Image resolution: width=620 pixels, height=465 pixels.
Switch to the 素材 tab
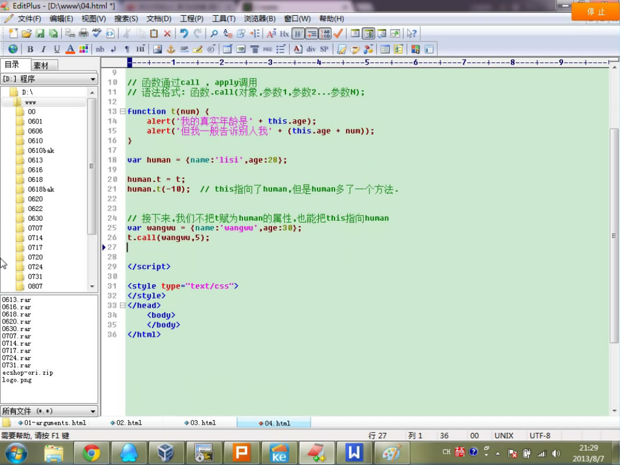(x=41, y=65)
